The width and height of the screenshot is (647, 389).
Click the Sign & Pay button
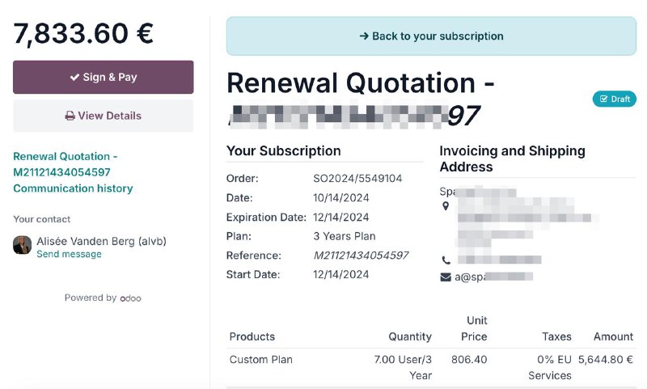pos(104,77)
